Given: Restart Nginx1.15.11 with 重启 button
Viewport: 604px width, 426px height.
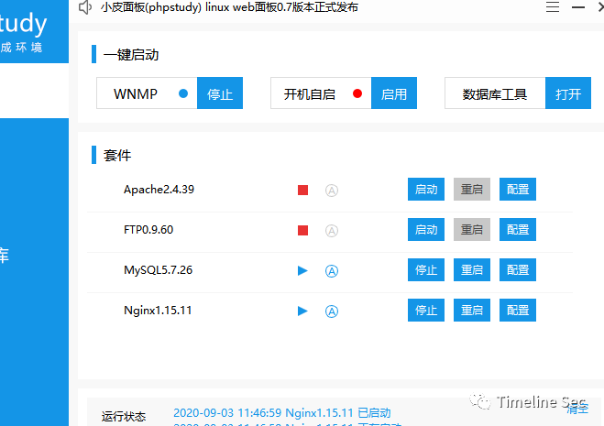Looking at the screenshot, I should (472, 310).
